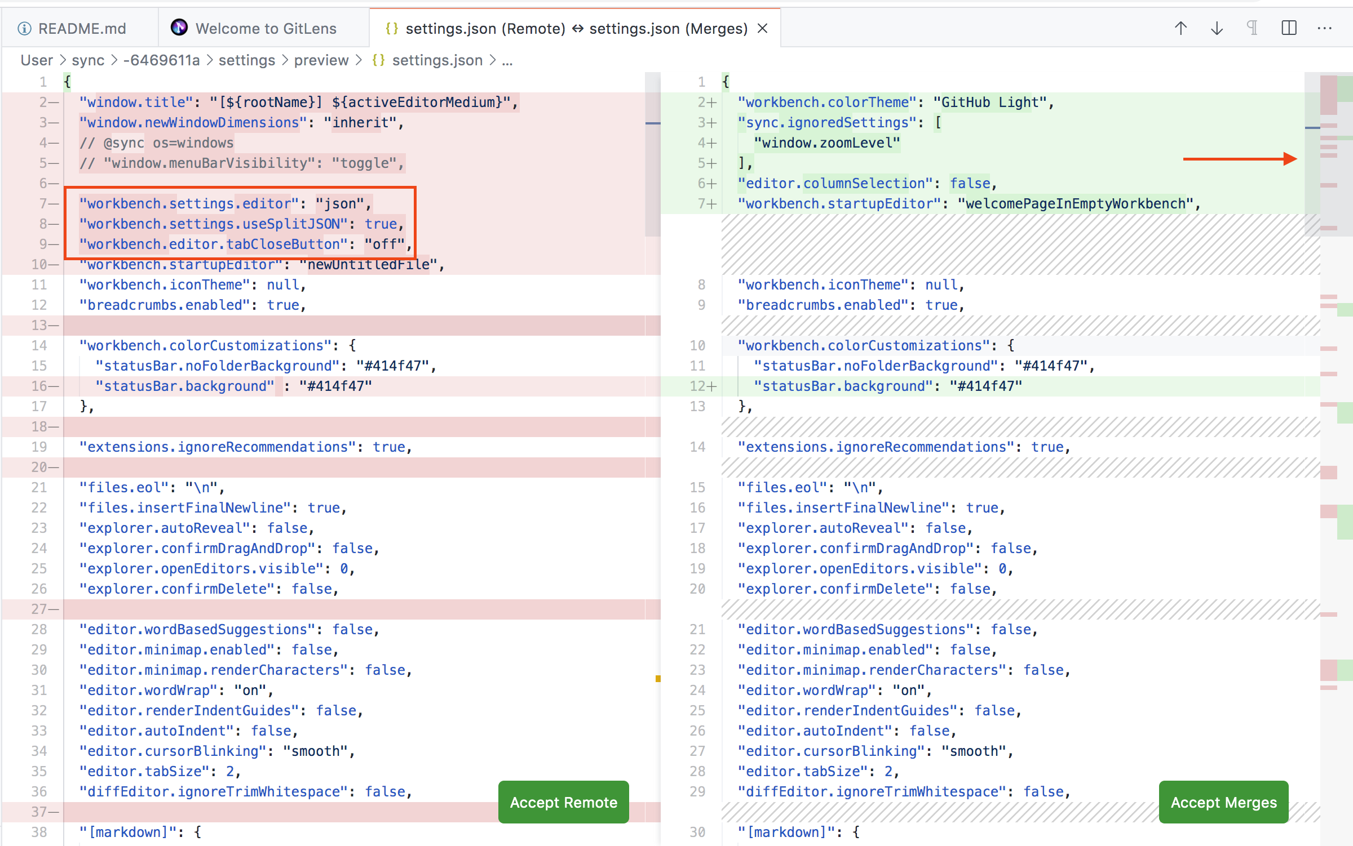Image resolution: width=1353 pixels, height=846 pixels.
Task: Close the settings.json diff tab
Action: click(x=763, y=28)
